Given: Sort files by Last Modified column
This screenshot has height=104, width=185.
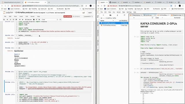Looking at the screenshot, I should pos(123,21).
